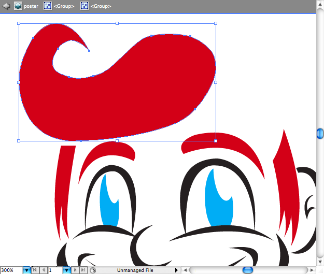Click the left-middle bounding box handle
324x274 pixels.
19,82
